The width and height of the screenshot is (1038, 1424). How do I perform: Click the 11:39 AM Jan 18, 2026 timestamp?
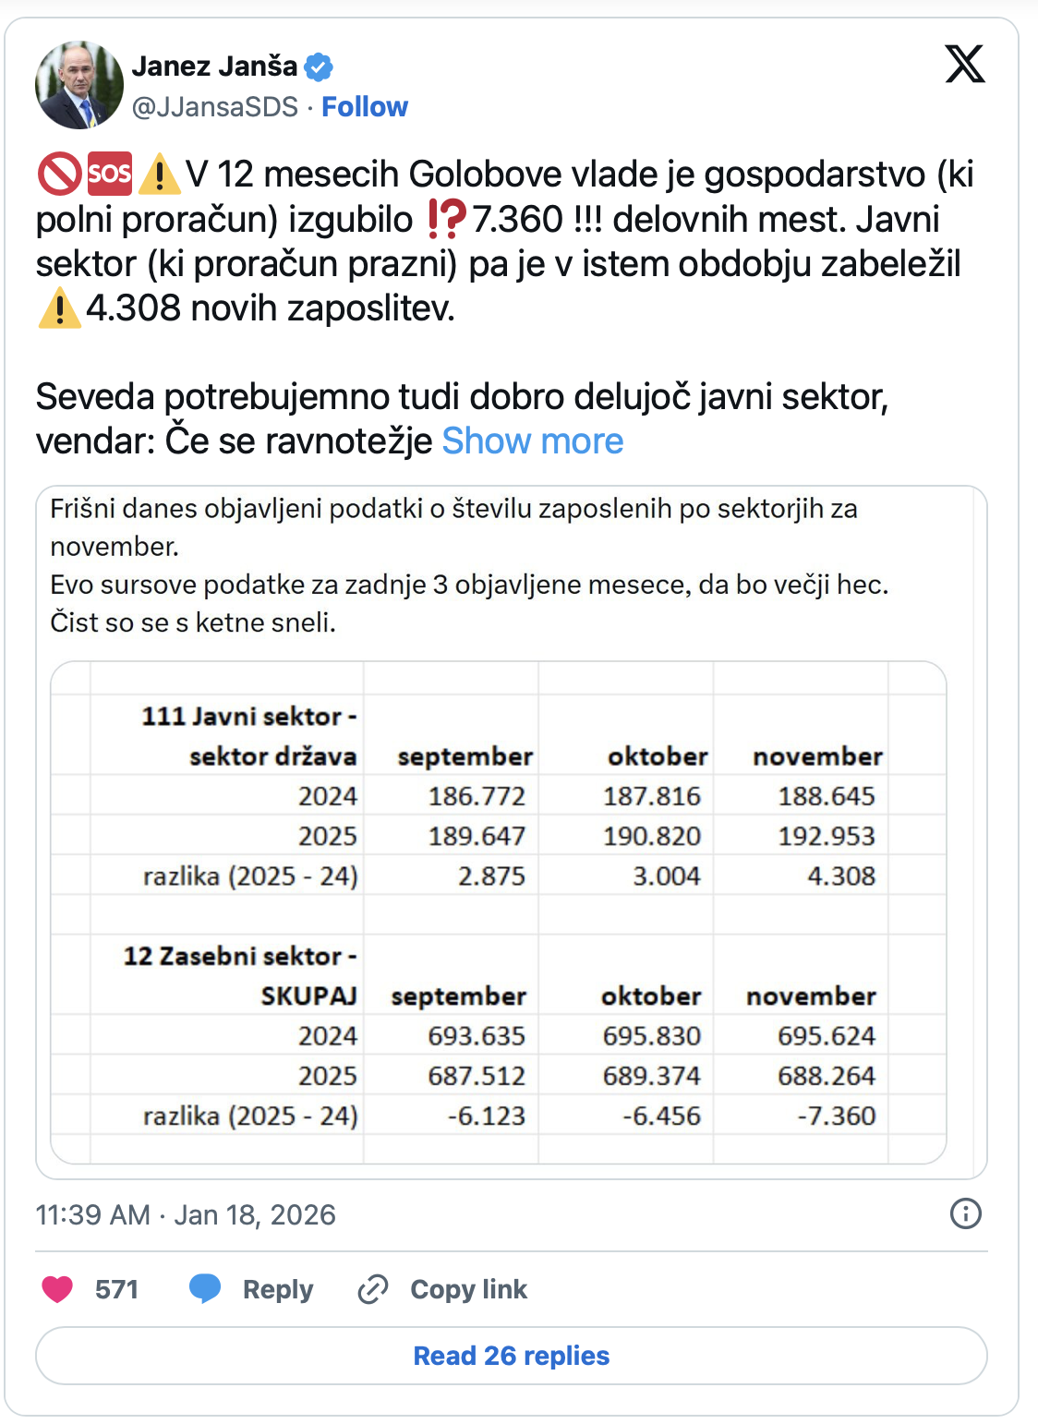coord(186,1214)
